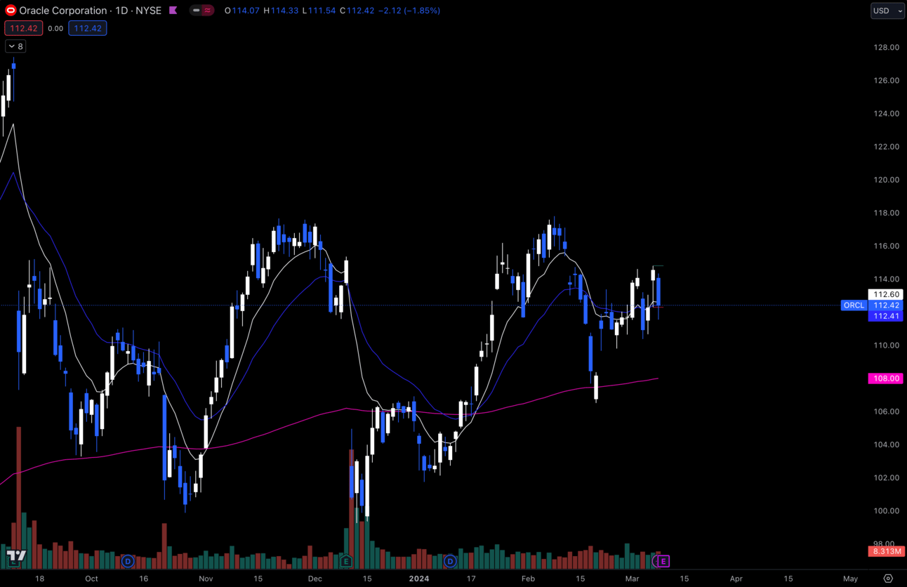
Task: Open chart settings via the hexagon gear icon
Action: (x=888, y=579)
